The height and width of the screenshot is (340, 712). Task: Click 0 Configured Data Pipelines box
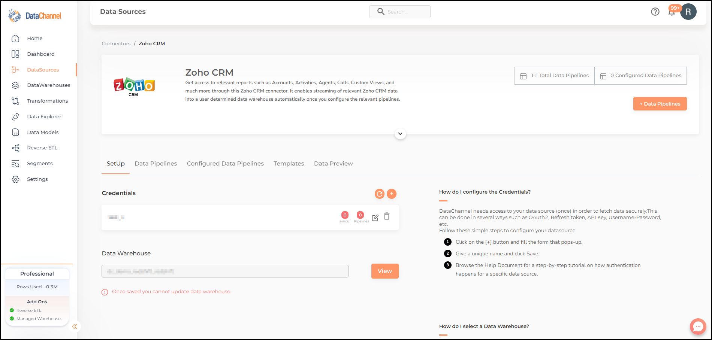pyautogui.click(x=640, y=76)
